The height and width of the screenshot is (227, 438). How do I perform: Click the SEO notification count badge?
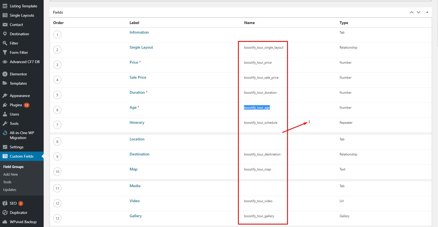pyautogui.click(x=20, y=204)
